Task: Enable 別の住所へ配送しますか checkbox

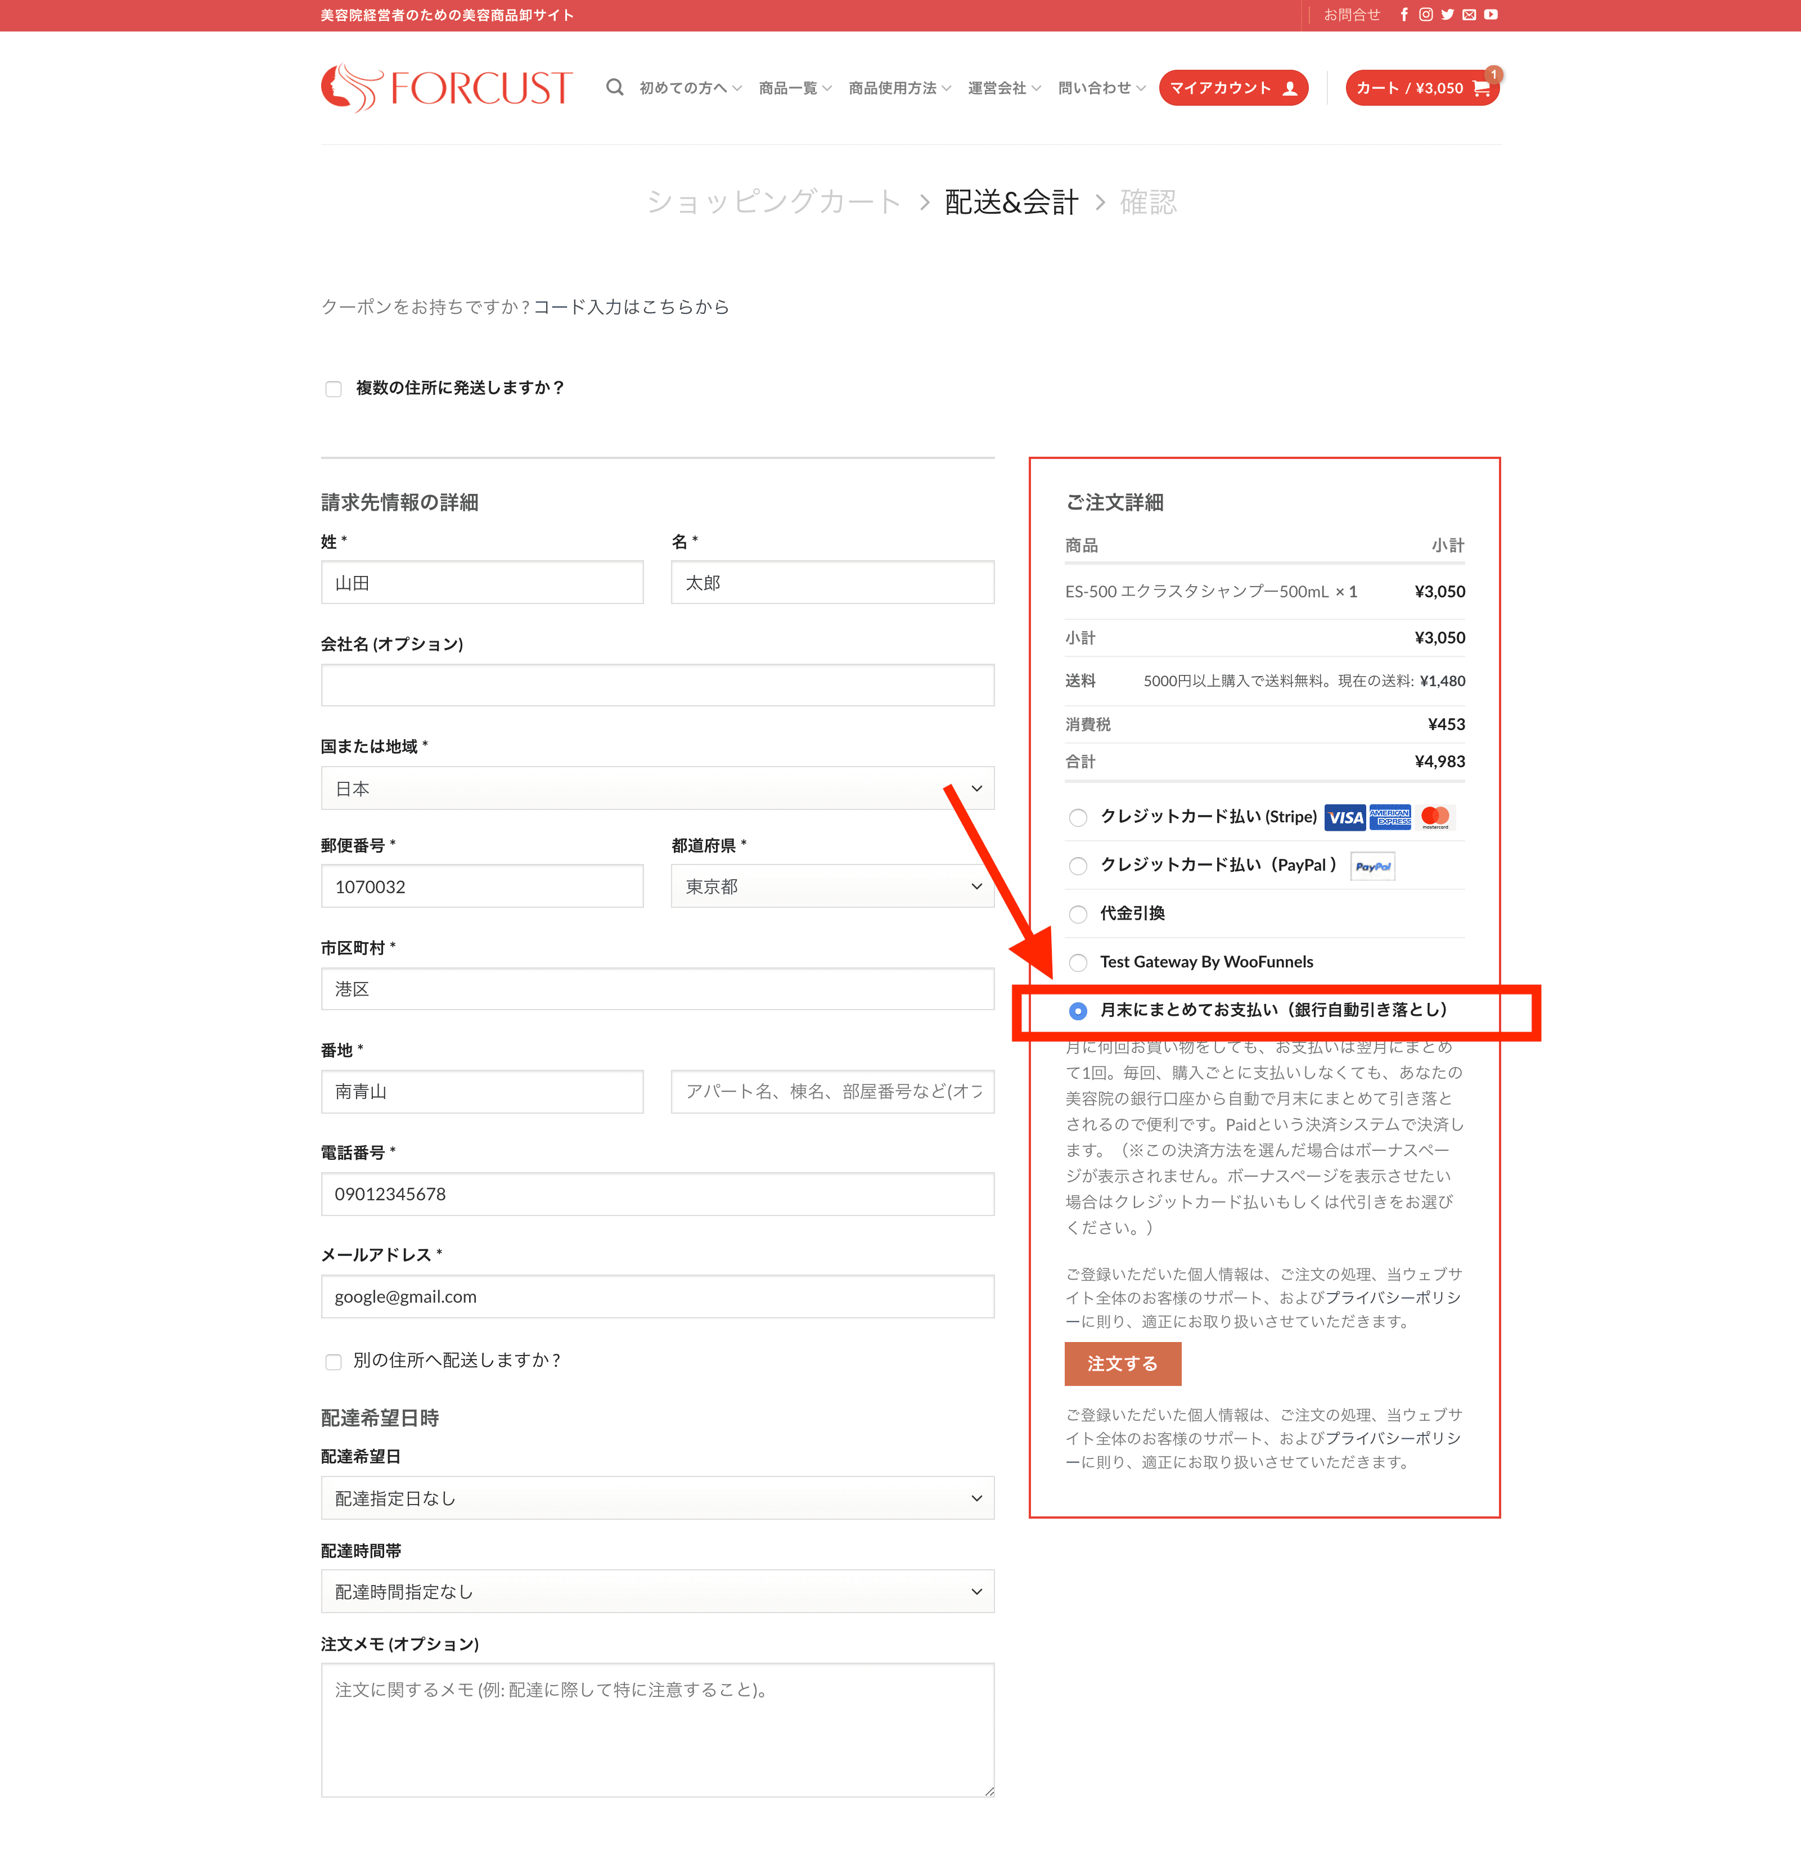Action: pos(334,1362)
